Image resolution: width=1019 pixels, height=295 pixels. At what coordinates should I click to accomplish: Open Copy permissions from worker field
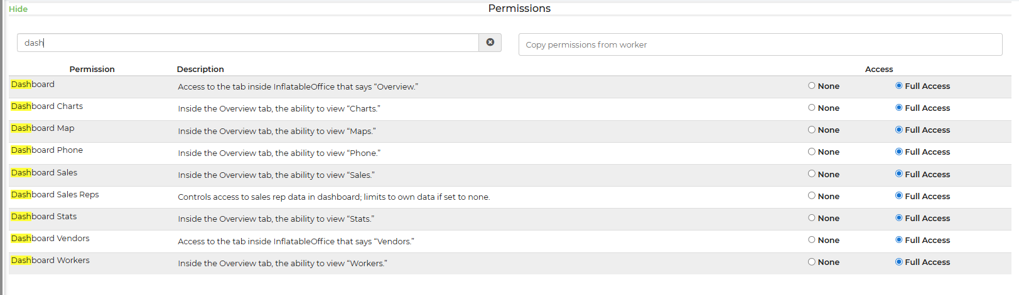760,44
